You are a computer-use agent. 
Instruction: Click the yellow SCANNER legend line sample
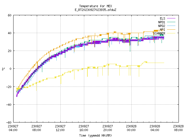[x=171, y=33]
